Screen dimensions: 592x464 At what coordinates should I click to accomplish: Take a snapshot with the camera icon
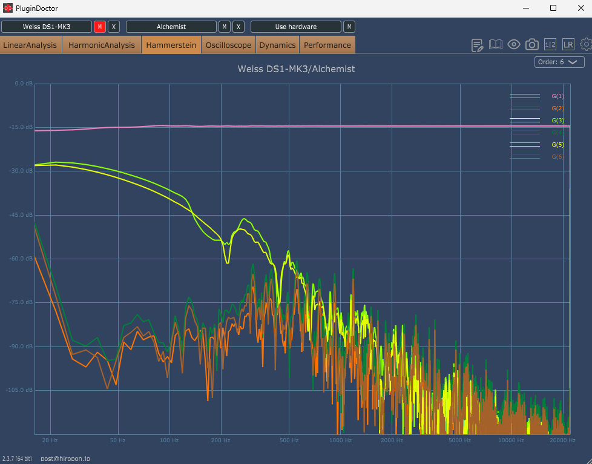(532, 45)
